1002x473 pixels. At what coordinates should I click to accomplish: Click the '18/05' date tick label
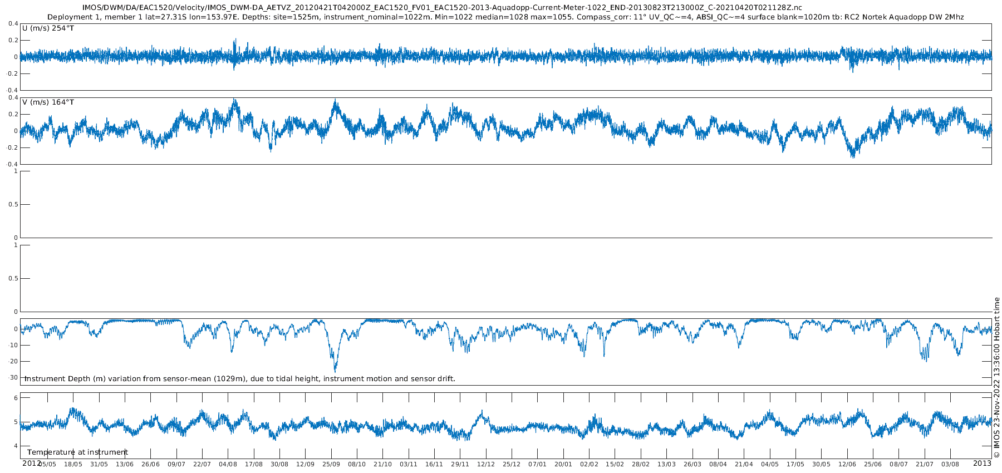click(x=73, y=464)
